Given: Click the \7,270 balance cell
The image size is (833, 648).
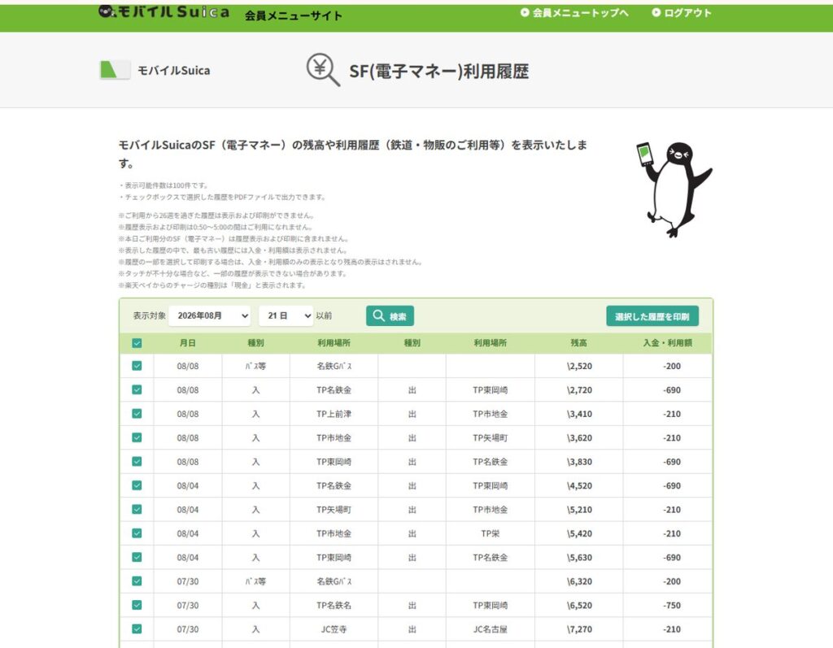Looking at the screenshot, I should click(579, 628).
